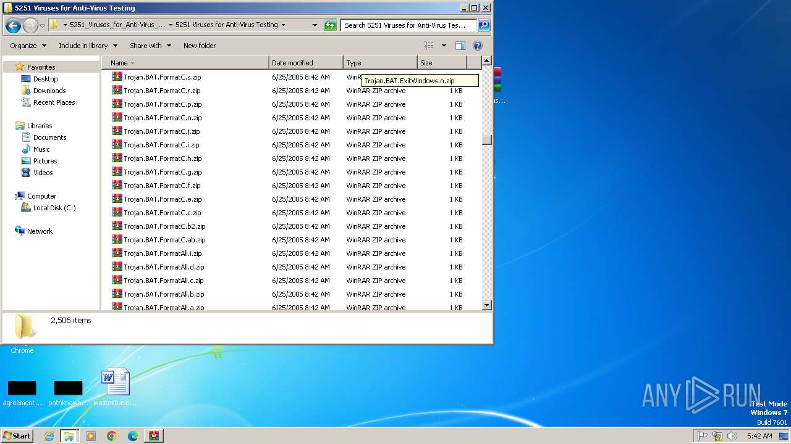Select file name Trojan.BAT.FormatC.b2.zip
791x444 pixels.
(x=164, y=226)
